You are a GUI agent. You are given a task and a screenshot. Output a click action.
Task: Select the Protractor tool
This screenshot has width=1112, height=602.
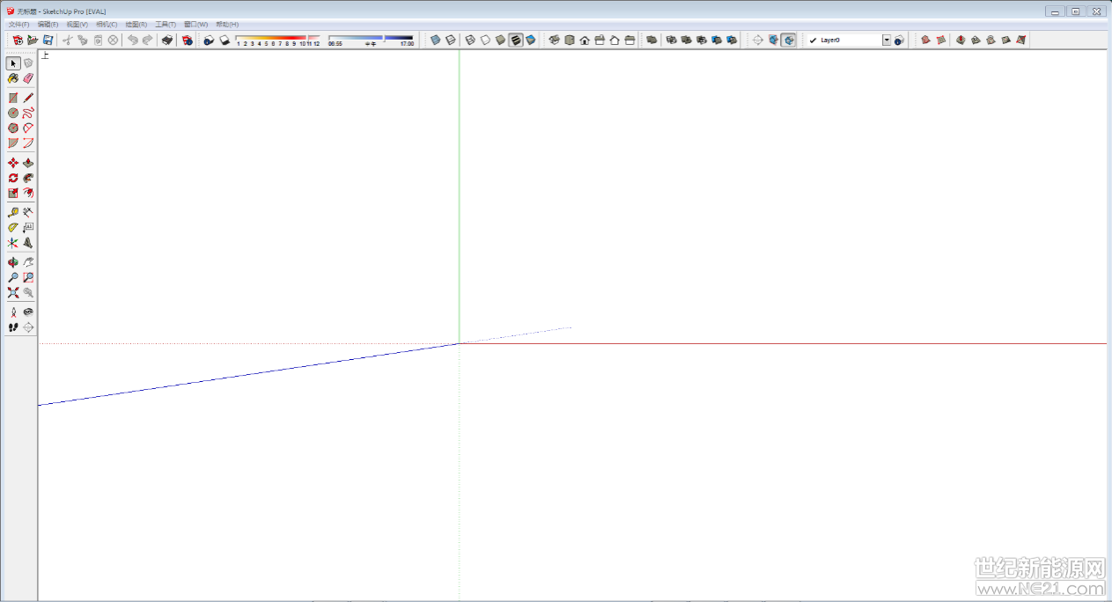[x=13, y=227]
